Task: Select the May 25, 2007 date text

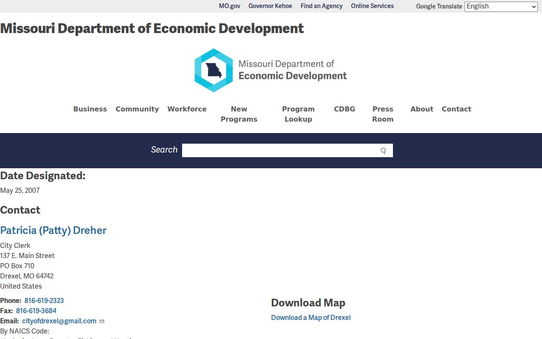Action: click(20, 190)
